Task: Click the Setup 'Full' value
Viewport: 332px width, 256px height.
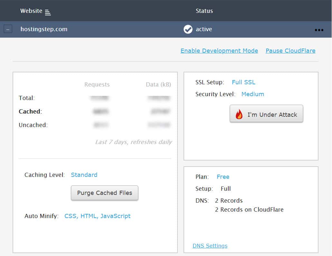Action: tap(226, 188)
